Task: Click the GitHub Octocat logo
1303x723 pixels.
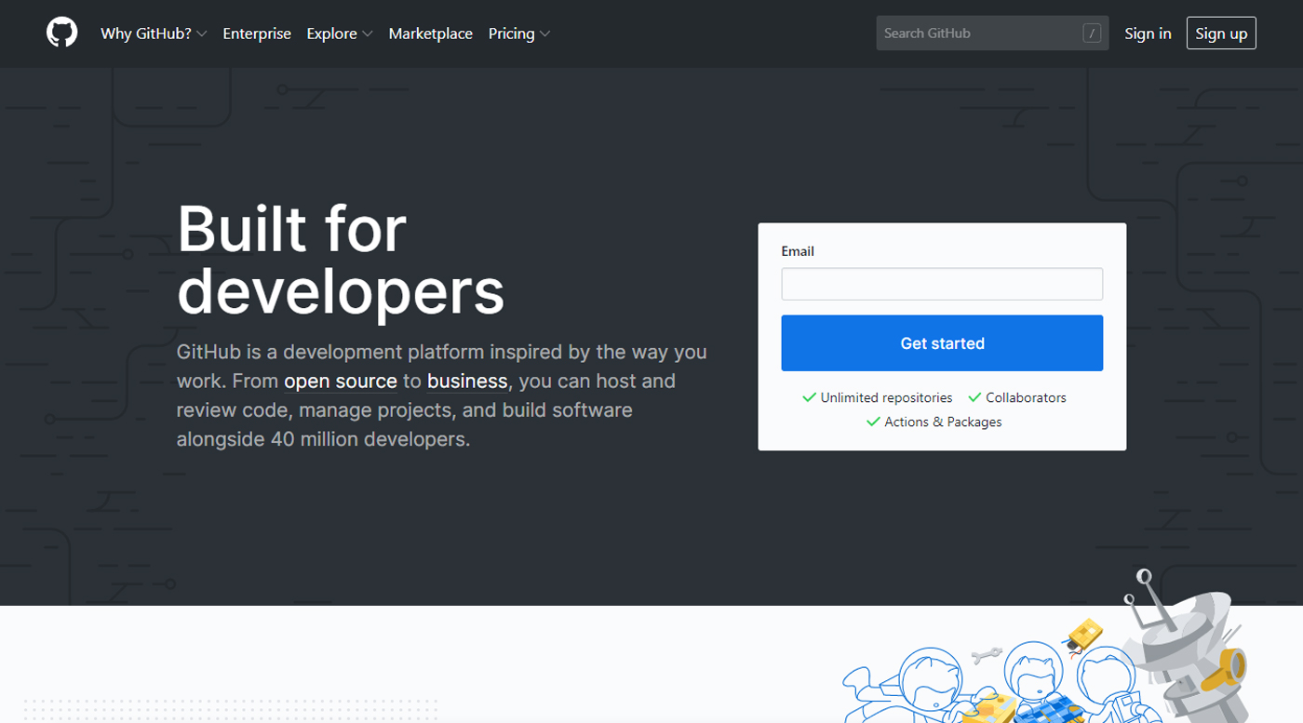Action: pos(62,33)
